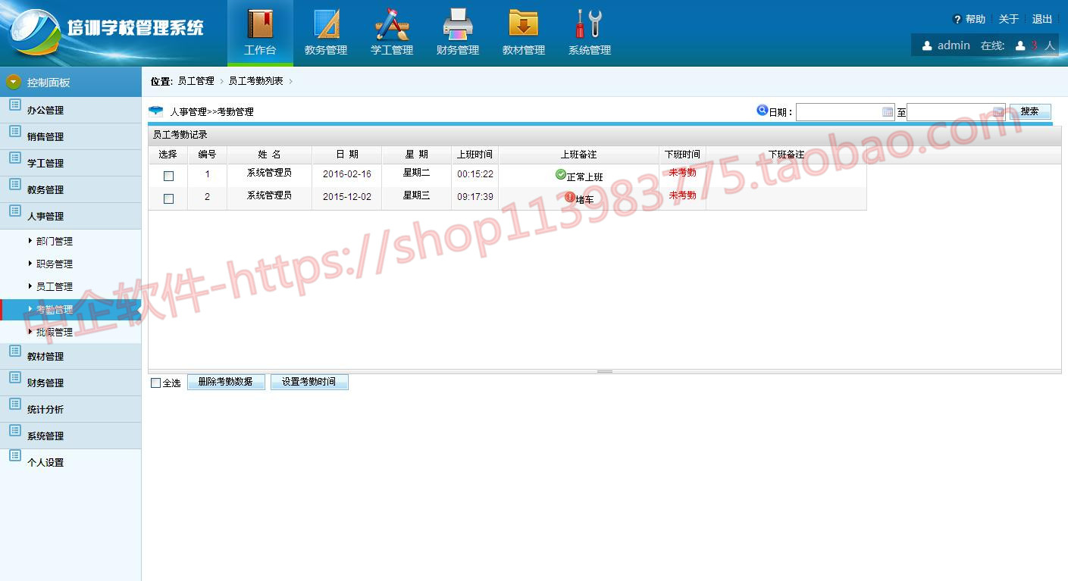Focus the start date input field
The width and height of the screenshot is (1068, 581).
click(845, 112)
